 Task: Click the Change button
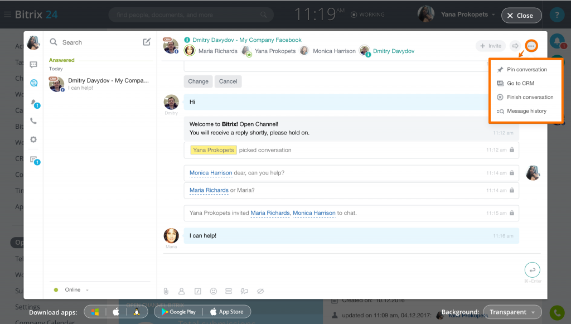198,81
